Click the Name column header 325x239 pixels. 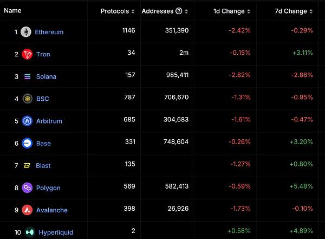coord(12,11)
